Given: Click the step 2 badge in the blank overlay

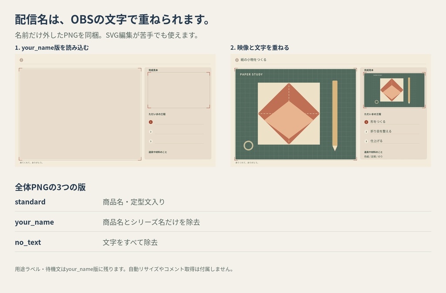Looking at the screenshot, I should tap(151, 132).
